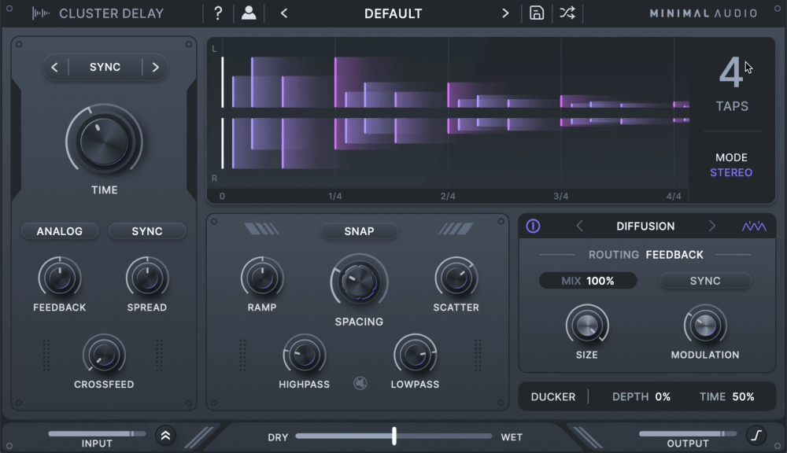
Task: Click the INPUT level slider
Action: click(97, 433)
